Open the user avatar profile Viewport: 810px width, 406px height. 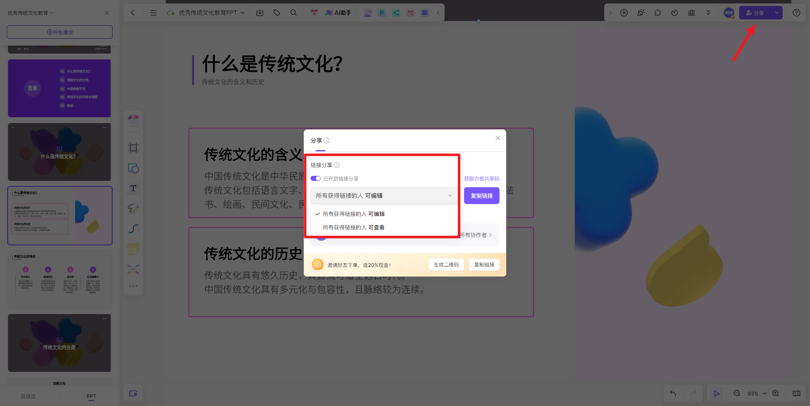[x=729, y=13]
